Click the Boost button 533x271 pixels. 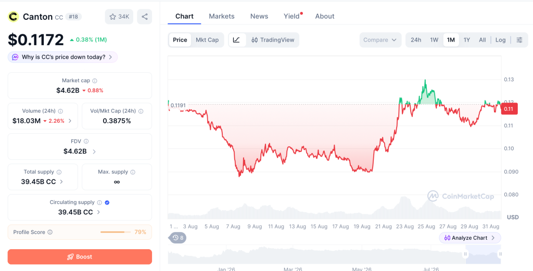80,257
